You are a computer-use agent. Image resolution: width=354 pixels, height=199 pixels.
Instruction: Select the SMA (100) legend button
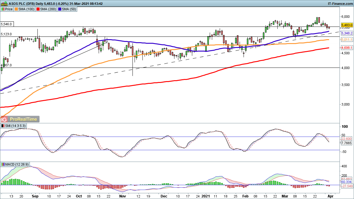25,9
